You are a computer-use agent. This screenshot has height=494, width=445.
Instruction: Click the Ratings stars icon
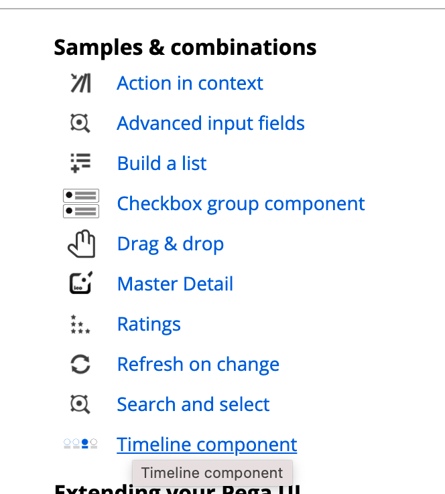click(x=80, y=325)
